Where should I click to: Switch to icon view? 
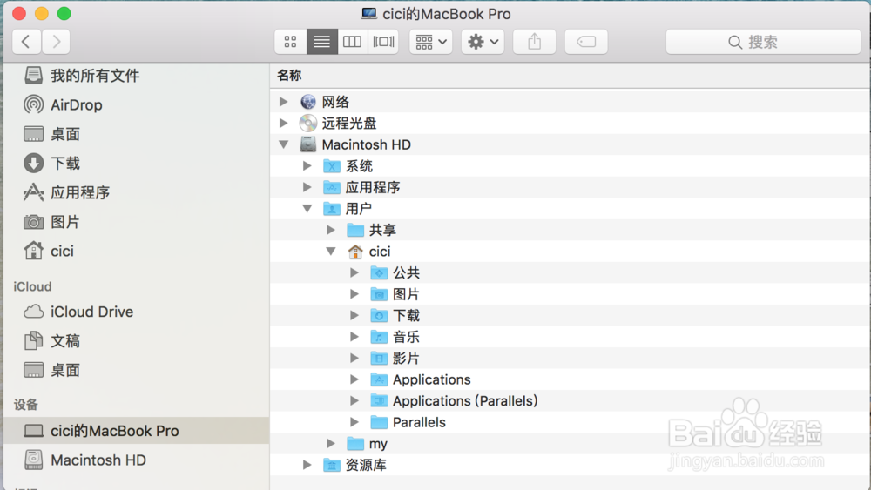click(x=291, y=42)
